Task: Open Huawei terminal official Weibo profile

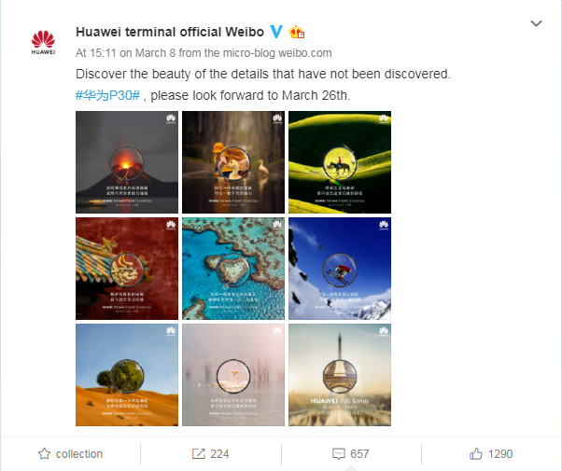Action: (170, 32)
